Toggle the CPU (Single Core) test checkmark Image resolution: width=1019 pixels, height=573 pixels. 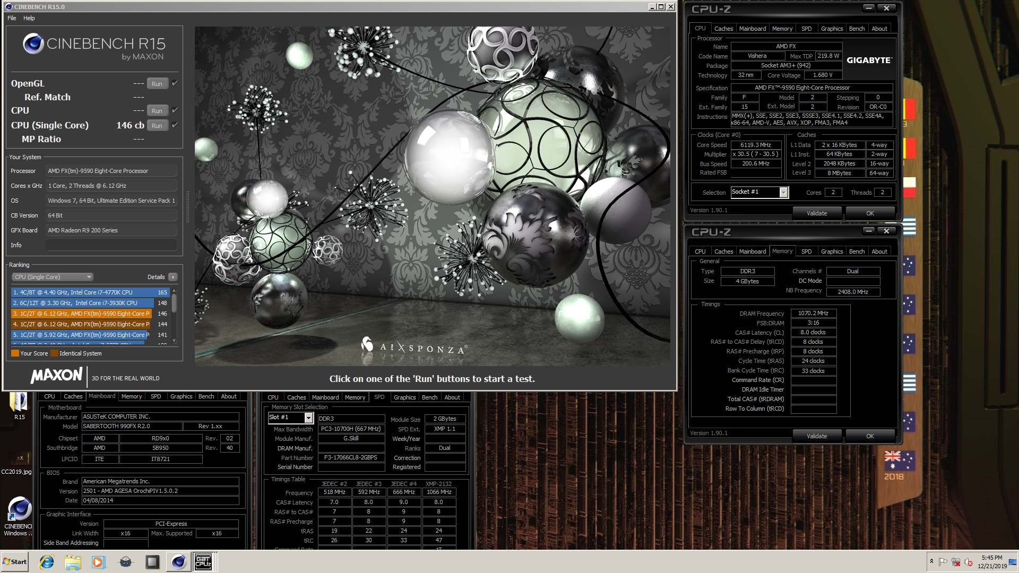(175, 125)
